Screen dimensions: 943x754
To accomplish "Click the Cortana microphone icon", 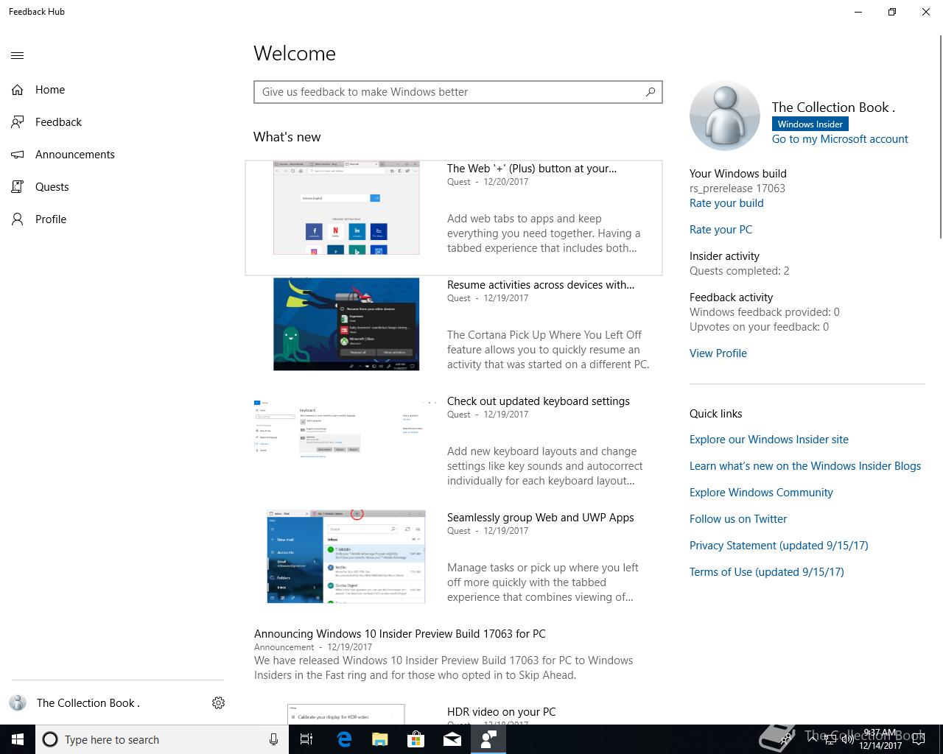I will click(x=273, y=739).
